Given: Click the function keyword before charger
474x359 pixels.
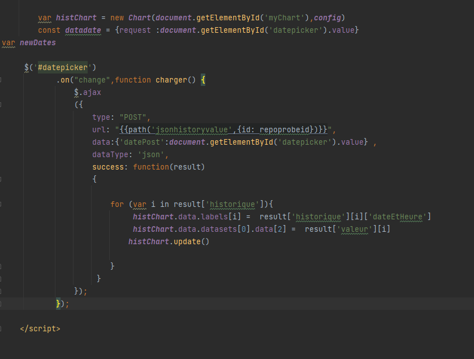Looking at the screenshot, I should 133,80.
